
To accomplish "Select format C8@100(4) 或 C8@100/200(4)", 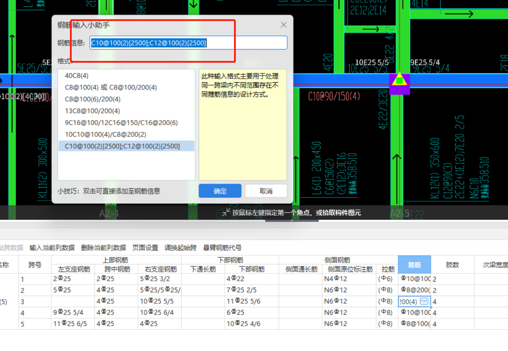I will (x=126, y=87).
